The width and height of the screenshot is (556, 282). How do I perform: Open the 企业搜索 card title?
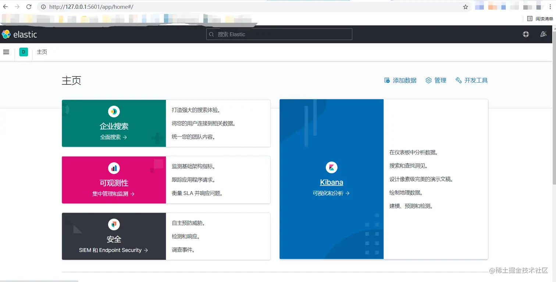[114, 126]
